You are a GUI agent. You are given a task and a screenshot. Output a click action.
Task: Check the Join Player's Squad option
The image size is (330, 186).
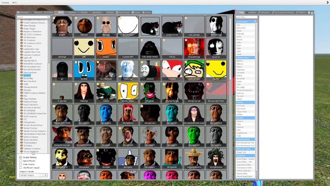21,167
